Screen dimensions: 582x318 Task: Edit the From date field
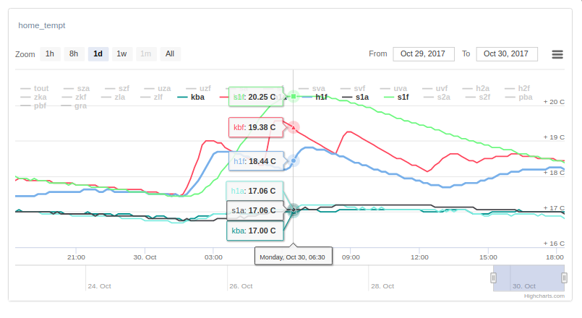click(x=424, y=54)
